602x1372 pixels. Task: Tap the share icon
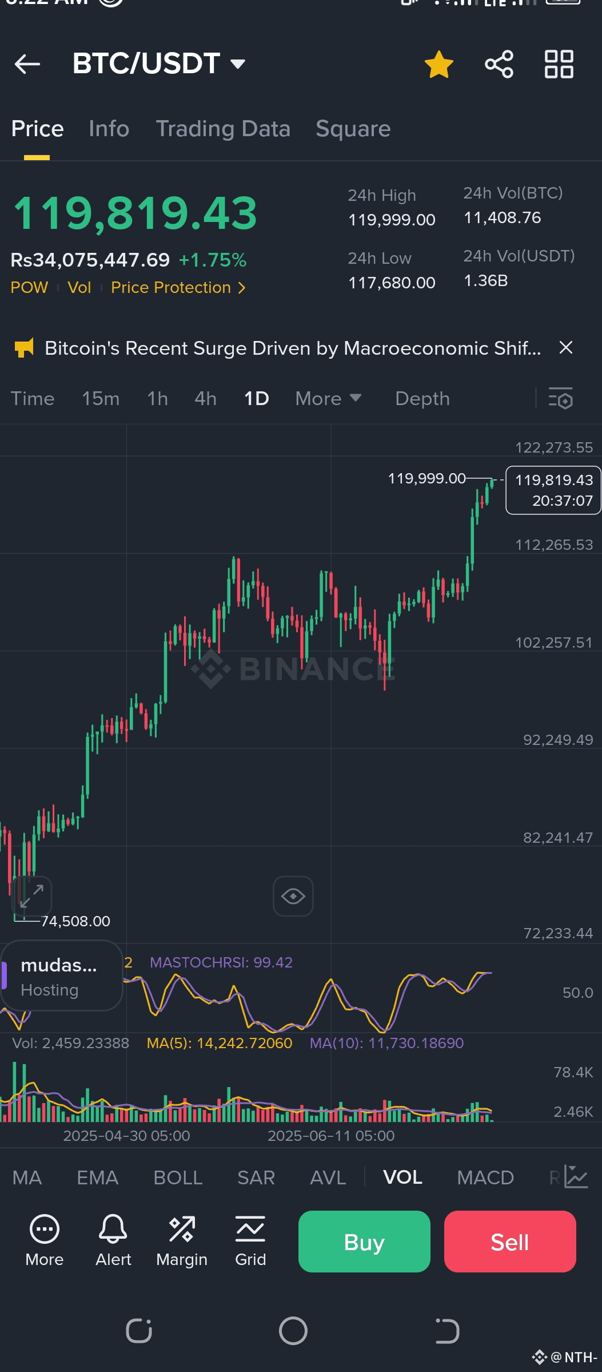[x=499, y=64]
